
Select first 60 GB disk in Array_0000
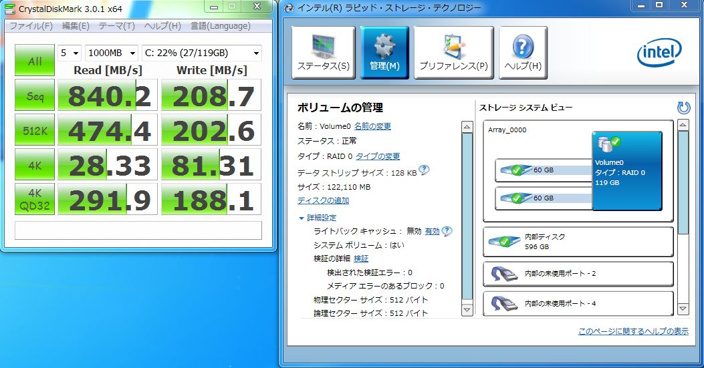click(544, 170)
